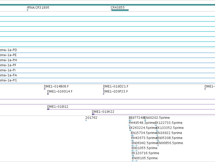Click the EN06856.5prime label text
Screen dimensions: 215x162
170,143
